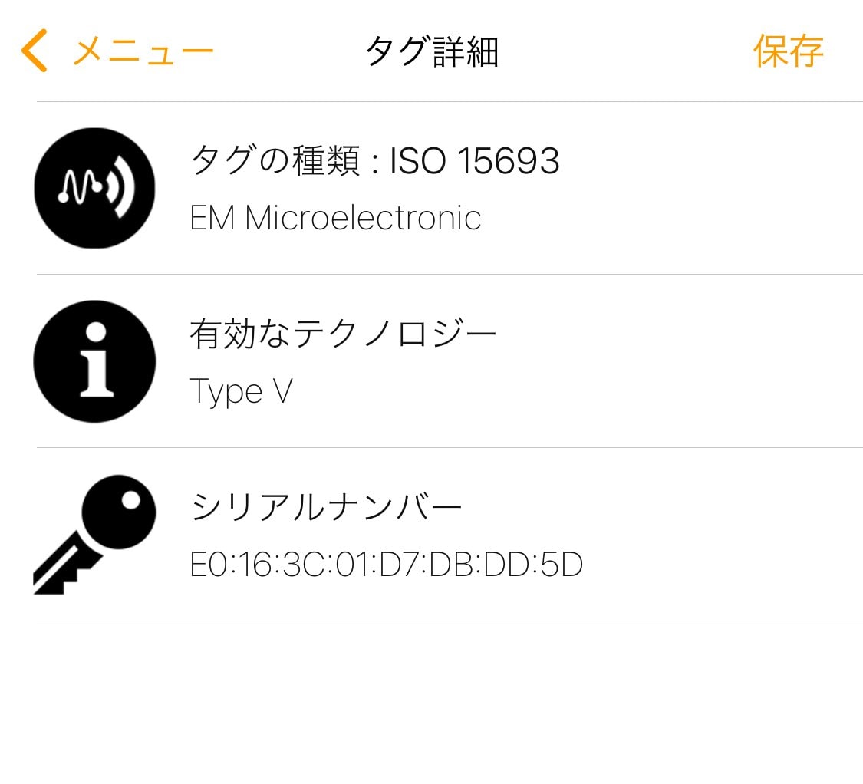Tap header gap between タグ詳細 and 保存

click(624, 51)
